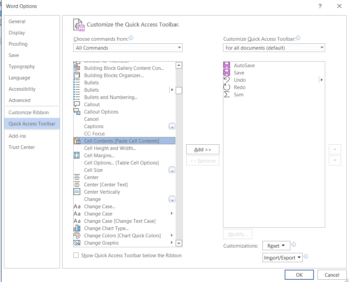349x282 pixels.
Task: Select the Redo arrow icon
Action: tap(227, 87)
